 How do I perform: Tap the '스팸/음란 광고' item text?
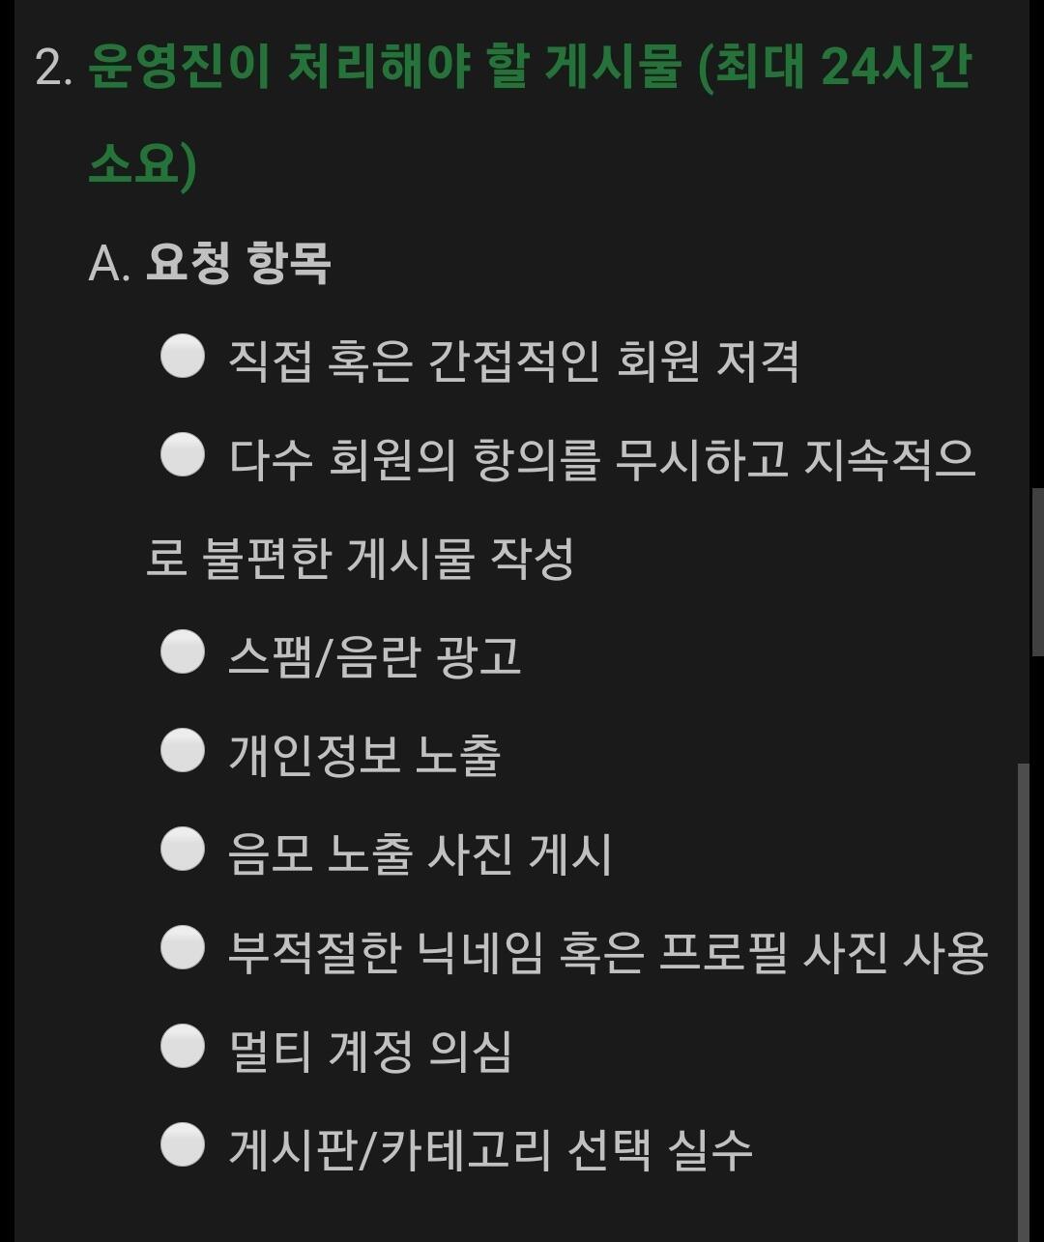(x=375, y=657)
